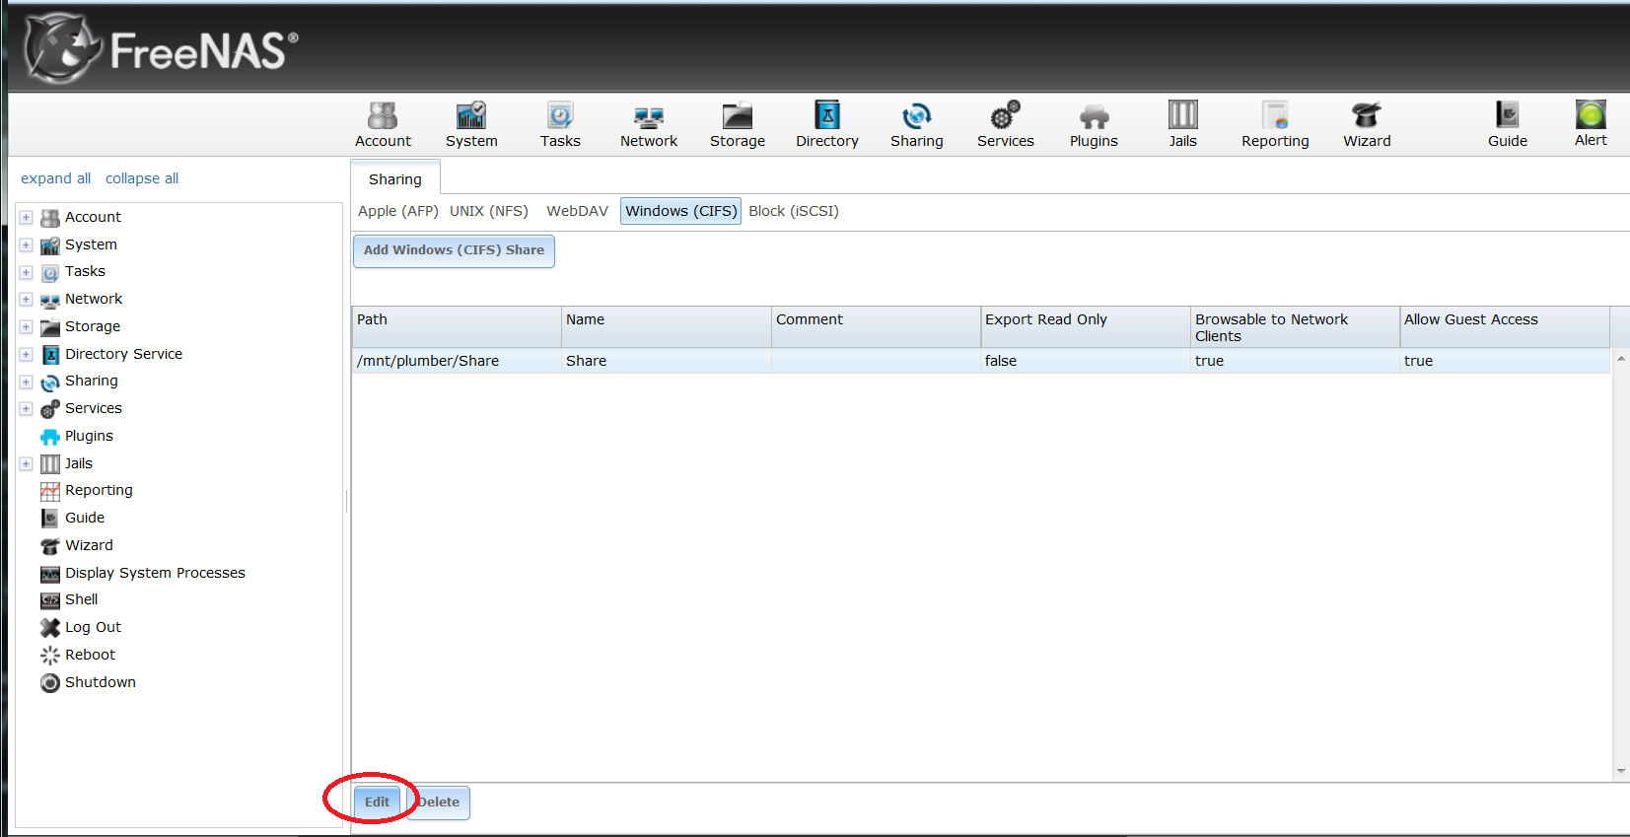Sort by the Allow Guest Access column

pos(1505,327)
